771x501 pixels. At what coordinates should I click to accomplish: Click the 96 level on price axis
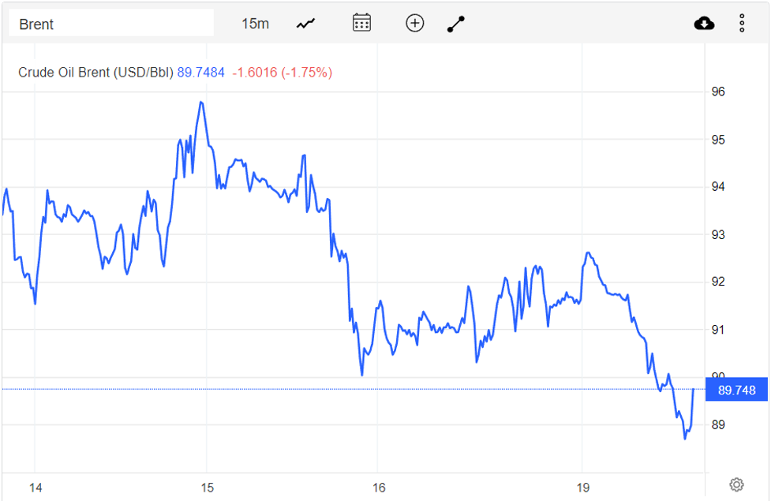(x=718, y=92)
